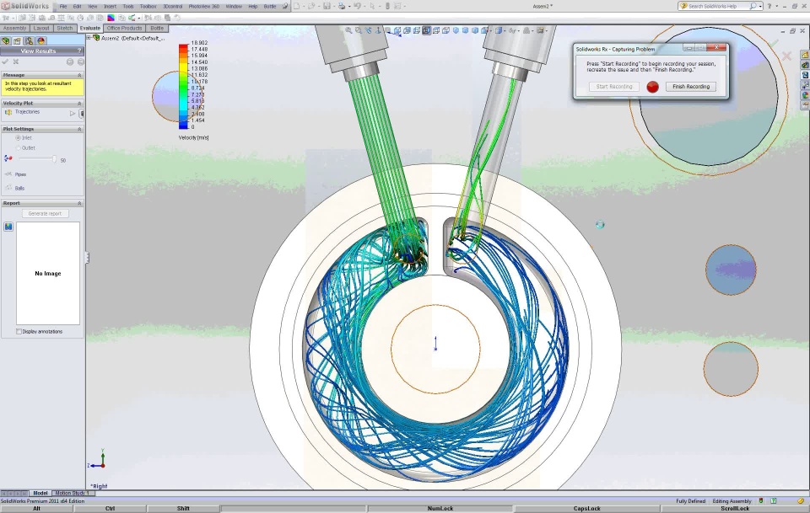Collapse the Velocity Plot section

coord(79,103)
